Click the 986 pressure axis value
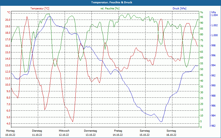This screenshot has height=138, width=221. pos(213,106)
